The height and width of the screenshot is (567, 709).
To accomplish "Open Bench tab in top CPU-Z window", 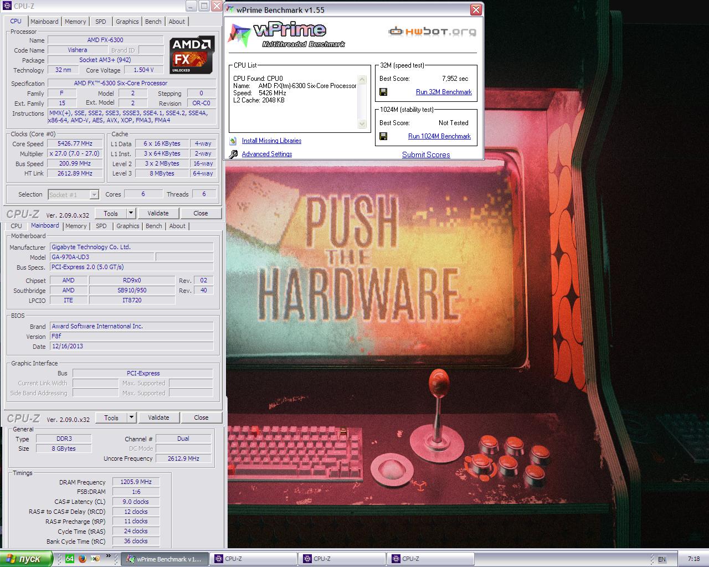I will click(153, 22).
